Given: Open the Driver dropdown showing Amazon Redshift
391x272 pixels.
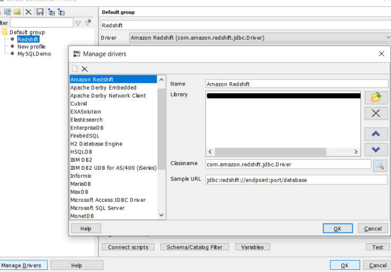Looking at the screenshot, I should [x=258, y=38].
